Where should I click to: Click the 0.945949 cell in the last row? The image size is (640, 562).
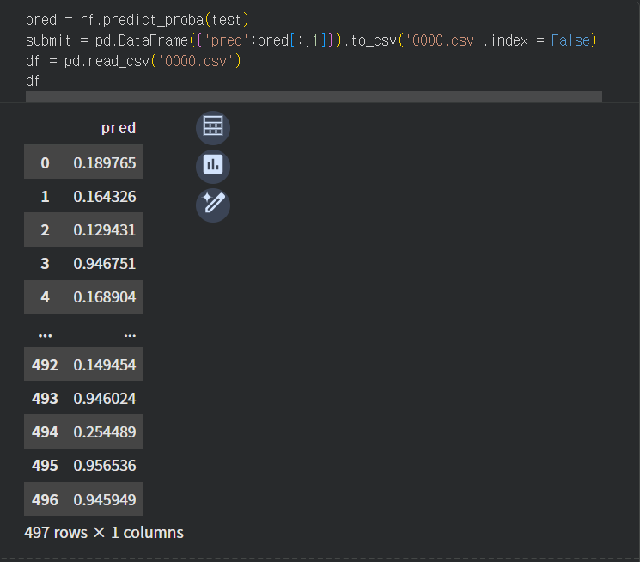click(104, 499)
